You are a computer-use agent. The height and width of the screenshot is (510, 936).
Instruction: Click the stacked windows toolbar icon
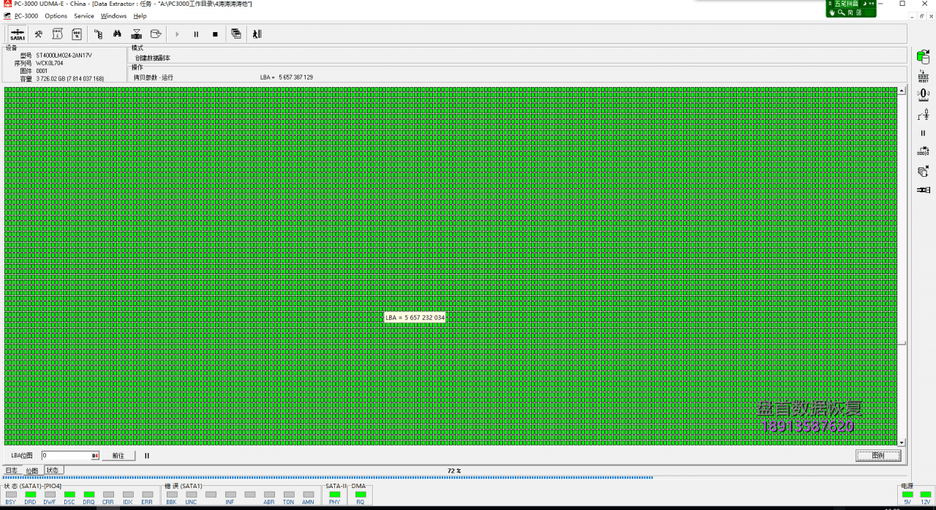click(236, 34)
